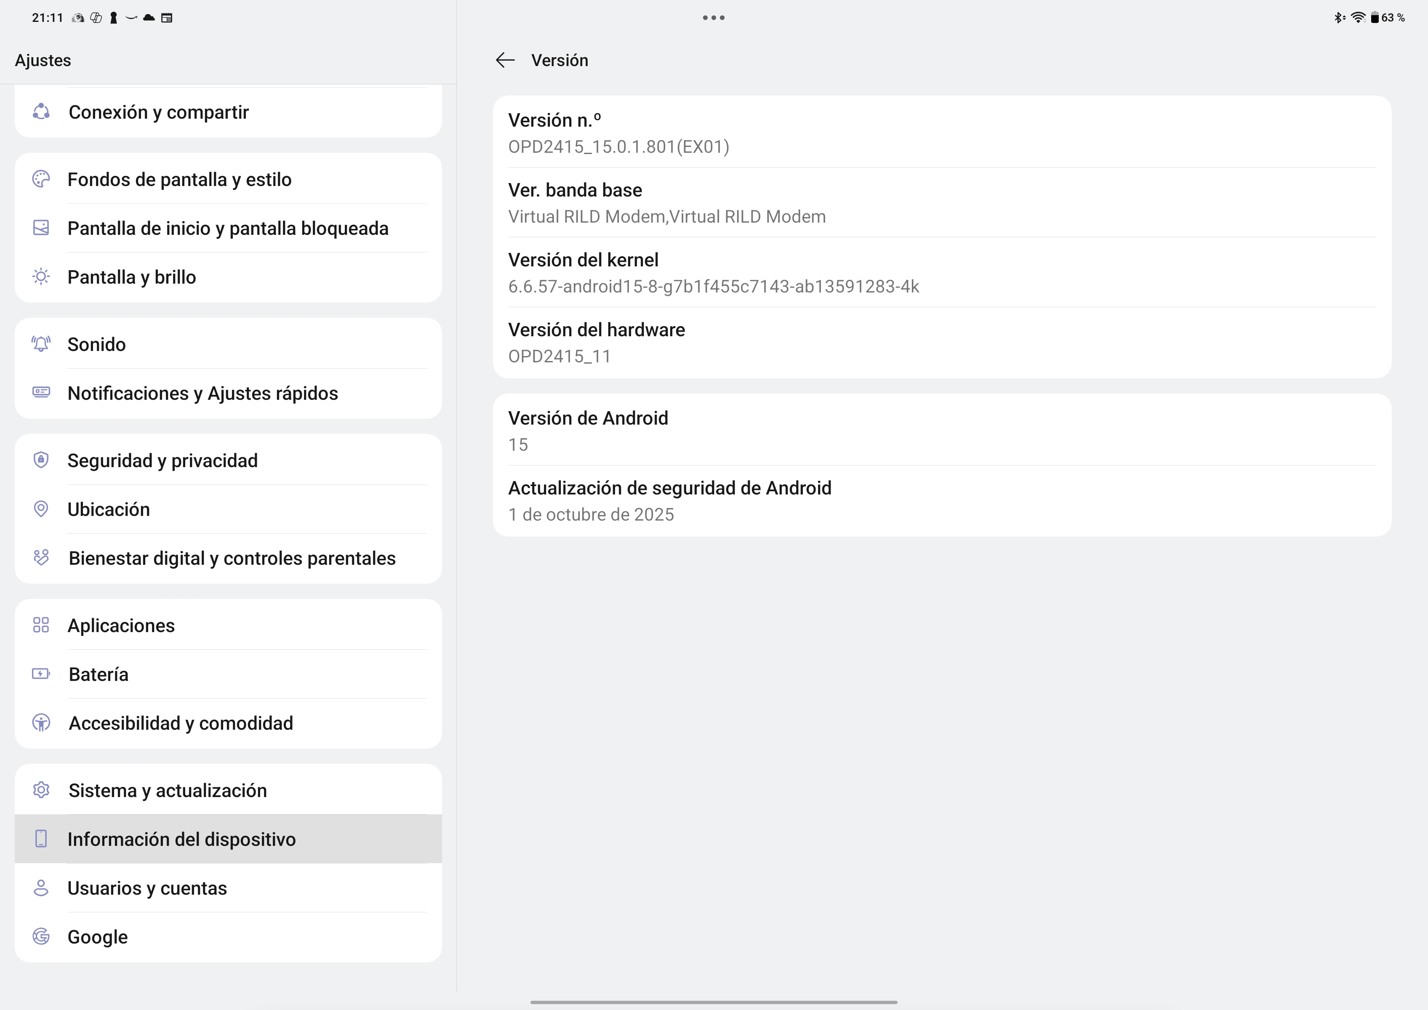Image resolution: width=1428 pixels, height=1010 pixels.
Task: Open Conexión y compartir settings
Action: coord(228,112)
